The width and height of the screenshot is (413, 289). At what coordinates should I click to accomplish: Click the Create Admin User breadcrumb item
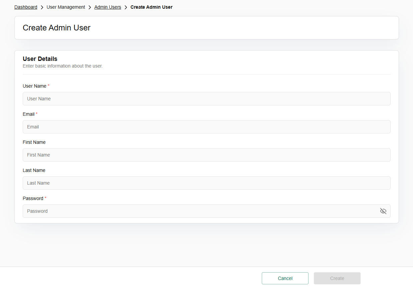pyautogui.click(x=151, y=7)
